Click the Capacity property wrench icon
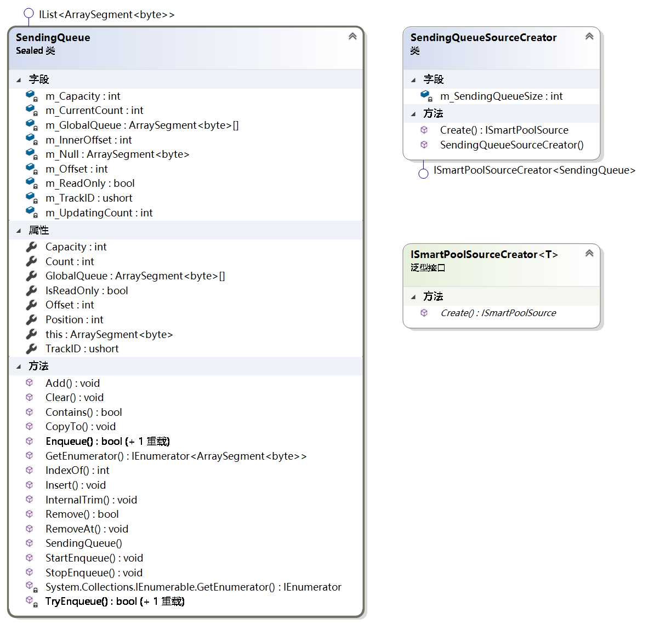This screenshot has height=624, width=654. (x=31, y=247)
